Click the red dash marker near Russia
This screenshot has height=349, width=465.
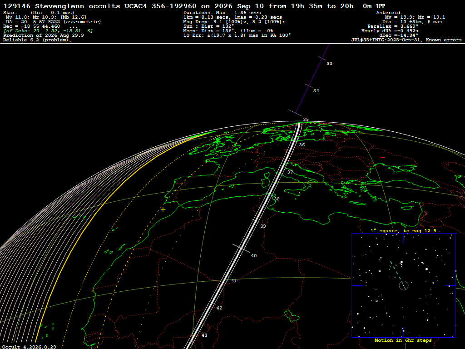383,157
